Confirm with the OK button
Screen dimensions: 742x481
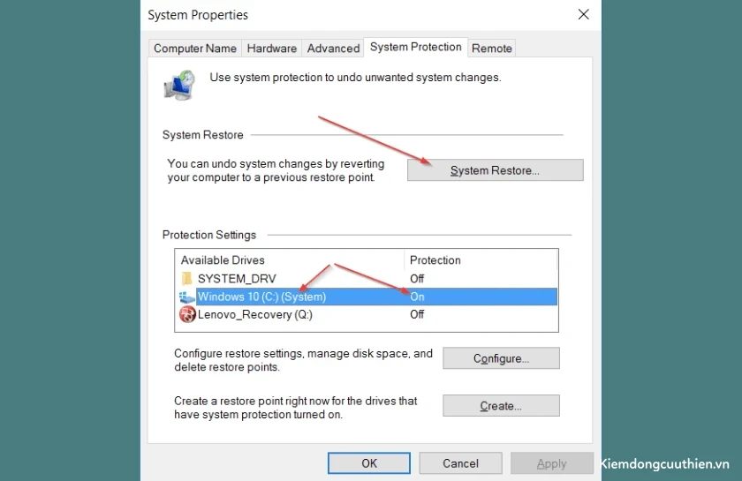pos(369,463)
